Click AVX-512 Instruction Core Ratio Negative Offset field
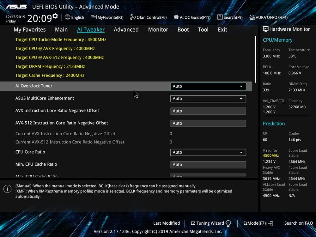Viewport: 316px width, 237px height. [208, 123]
